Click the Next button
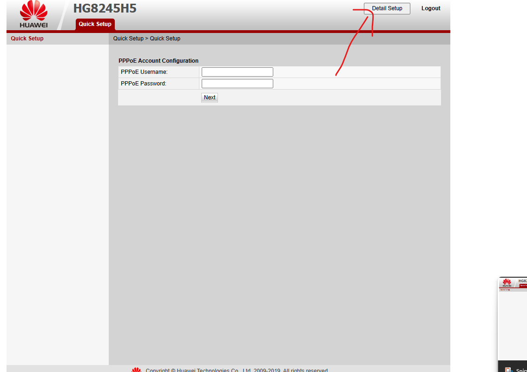527x372 pixels. (210, 98)
